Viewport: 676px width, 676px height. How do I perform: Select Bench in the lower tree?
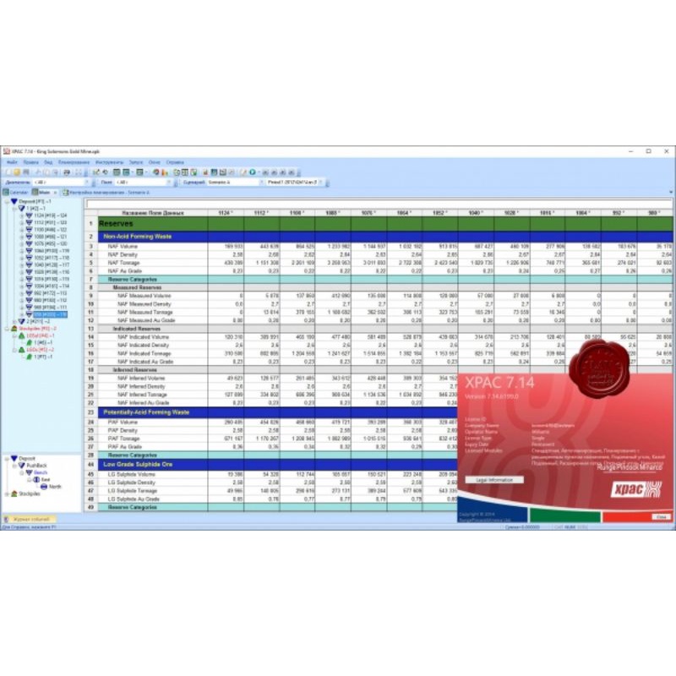click(41, 472)
